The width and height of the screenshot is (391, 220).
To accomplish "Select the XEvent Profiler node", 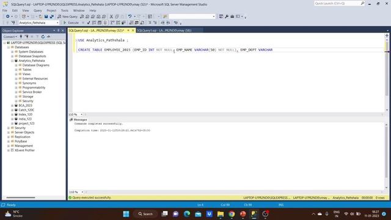I will click(24, 150).
